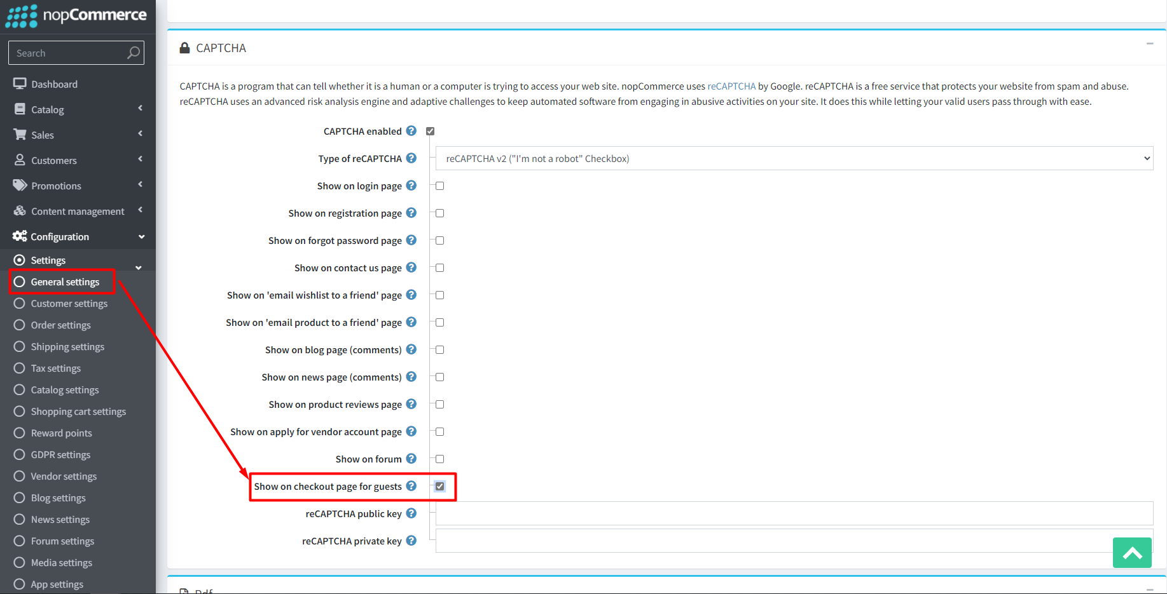This screenshot has height=594, width=1167.
Task: Click help icon beside Show on login page
Action: (x=411, y=186)
